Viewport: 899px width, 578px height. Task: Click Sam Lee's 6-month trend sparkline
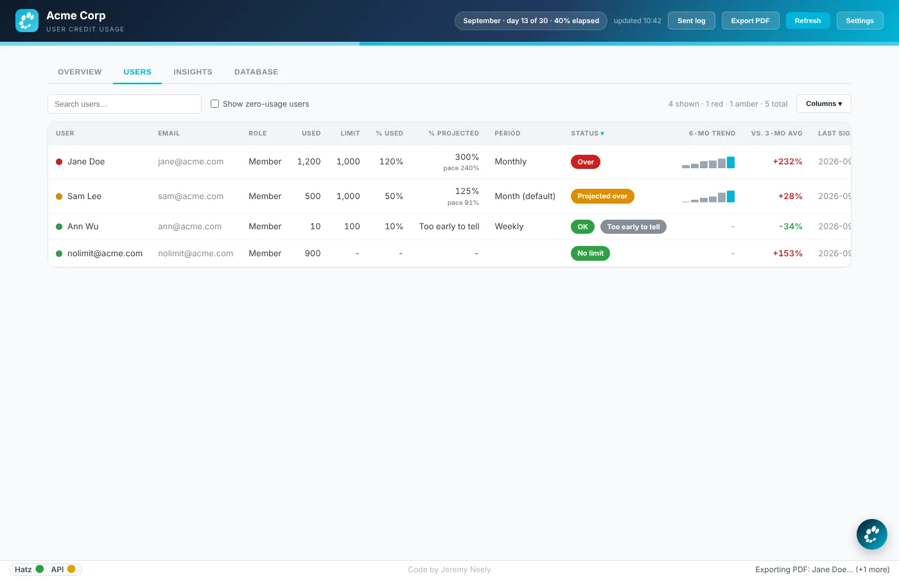[x=708, y=197]
